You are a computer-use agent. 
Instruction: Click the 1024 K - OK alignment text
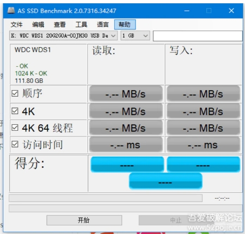coord(31,73)
